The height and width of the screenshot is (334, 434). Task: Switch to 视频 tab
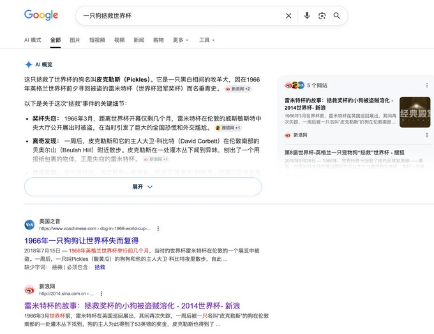point(119,40)
